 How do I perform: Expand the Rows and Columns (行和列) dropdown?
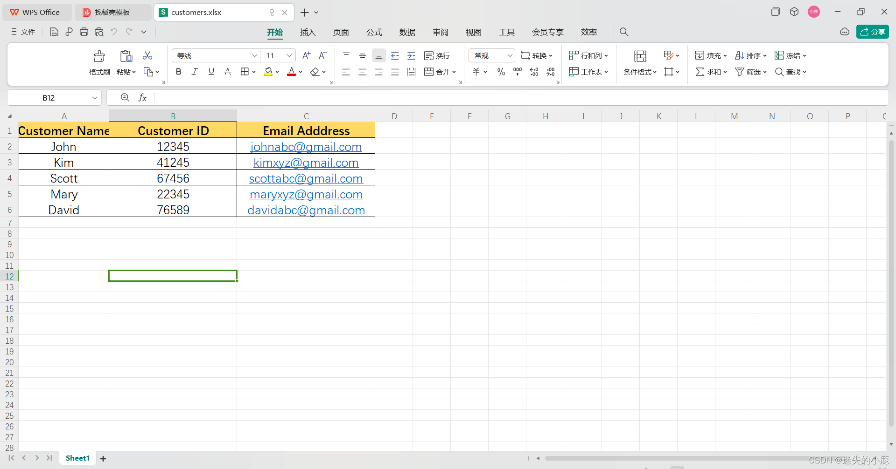(606, 56)
